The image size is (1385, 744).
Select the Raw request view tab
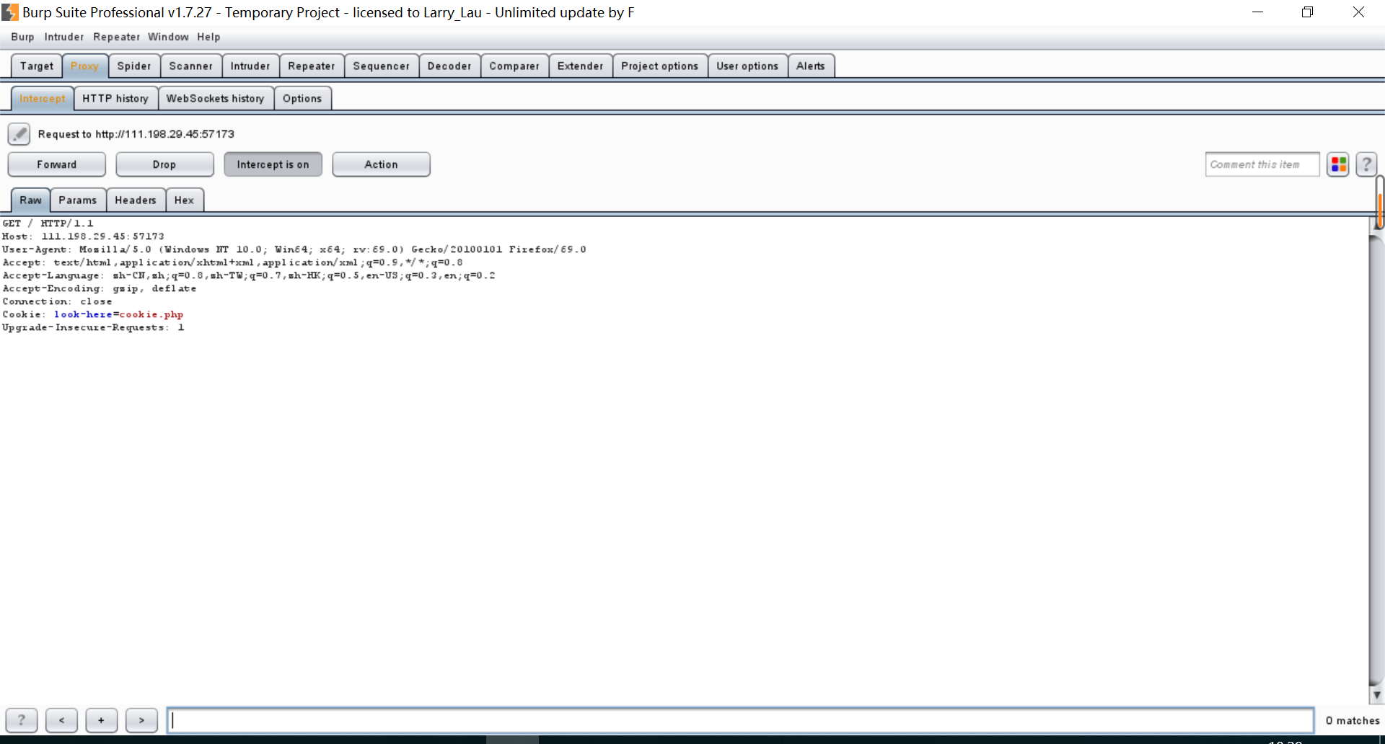(x=30, y=200)
